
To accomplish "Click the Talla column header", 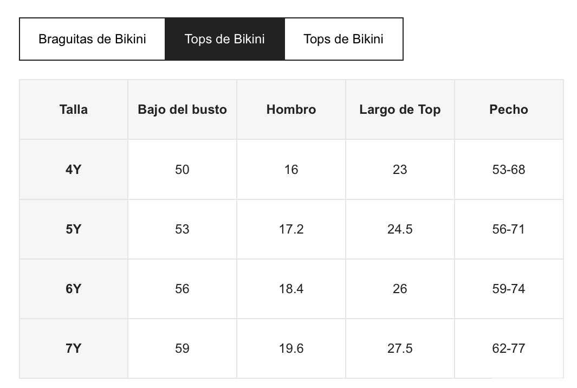I will click(x=74, y=109).
